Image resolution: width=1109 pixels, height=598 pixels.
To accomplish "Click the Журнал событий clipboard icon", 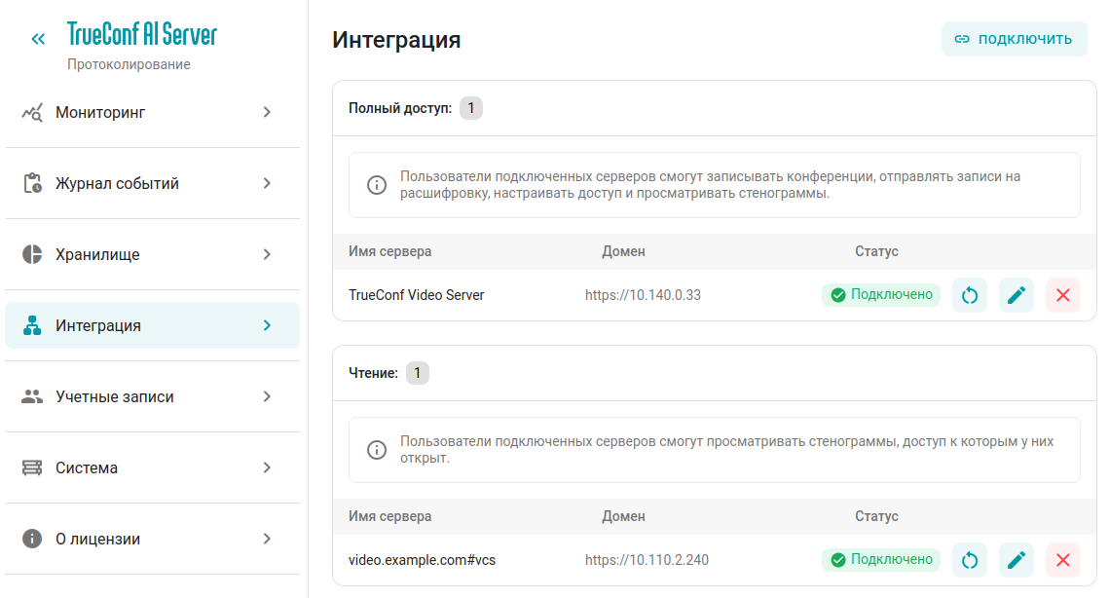I will point(32,183).
